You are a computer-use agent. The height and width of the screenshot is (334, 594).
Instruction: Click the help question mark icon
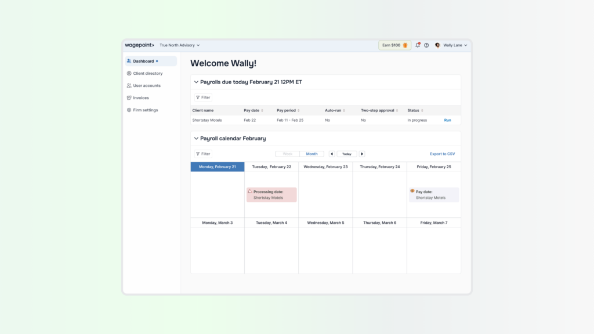point(426,45)
